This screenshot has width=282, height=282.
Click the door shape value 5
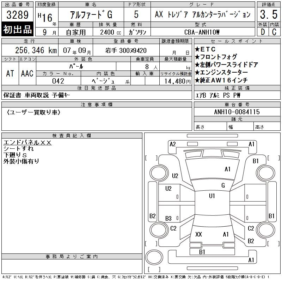pos(136,14)
